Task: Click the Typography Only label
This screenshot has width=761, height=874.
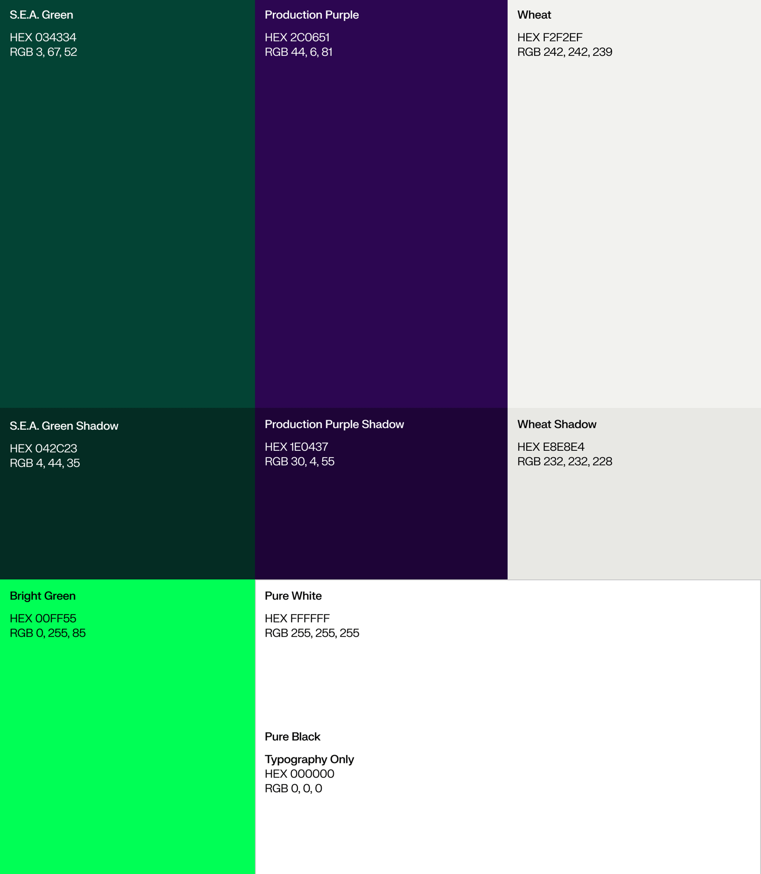Action: coord(309,759)
